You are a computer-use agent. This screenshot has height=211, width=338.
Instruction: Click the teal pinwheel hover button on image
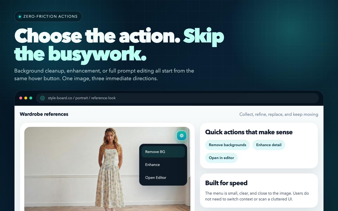pos(182,136)
